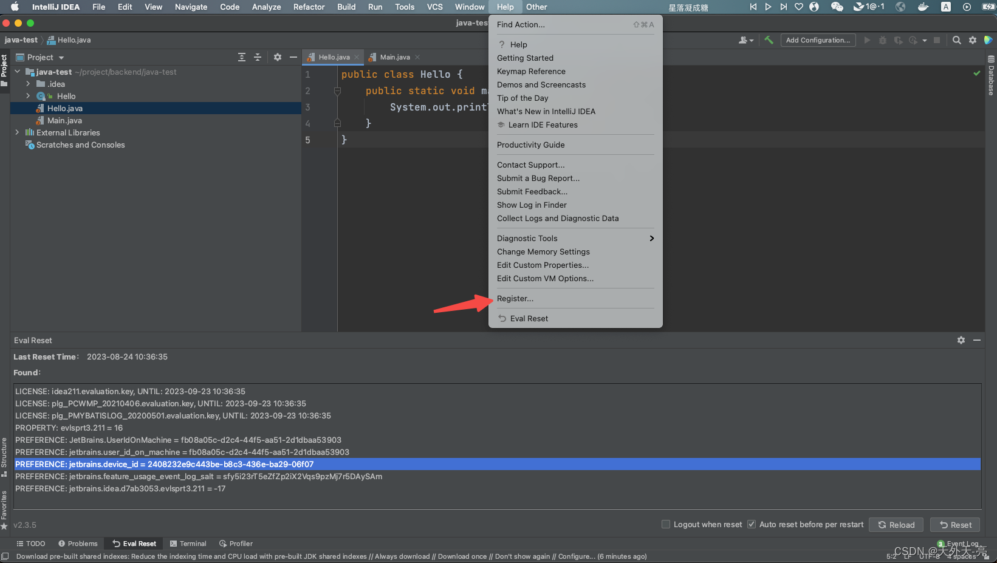997x563 pixels.
Task: Open the Problems tool window tab
Action: [78, 544]
